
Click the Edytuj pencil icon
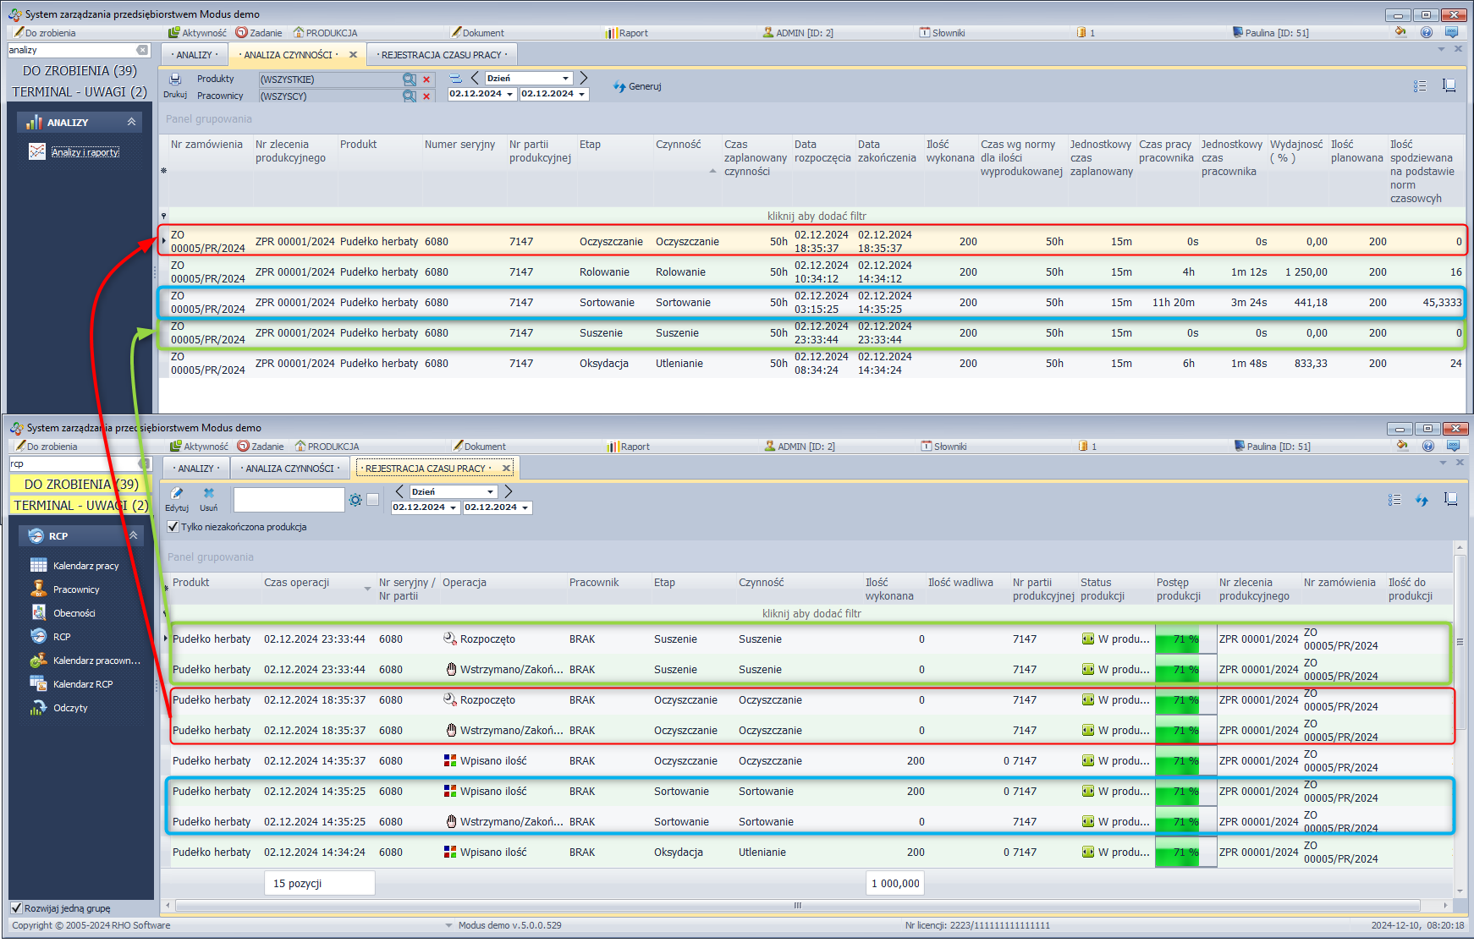click(x=177, y=494)
